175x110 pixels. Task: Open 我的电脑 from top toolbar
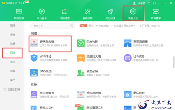point(19,14)
